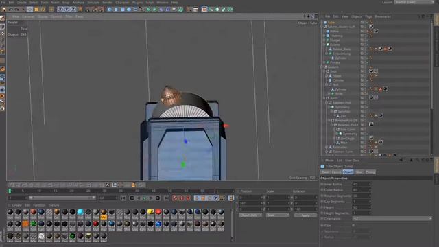Toggle the Rotation keyframe channel icon
The height and width of the screenshot is (247, 439).
click(x=209, y=198)
